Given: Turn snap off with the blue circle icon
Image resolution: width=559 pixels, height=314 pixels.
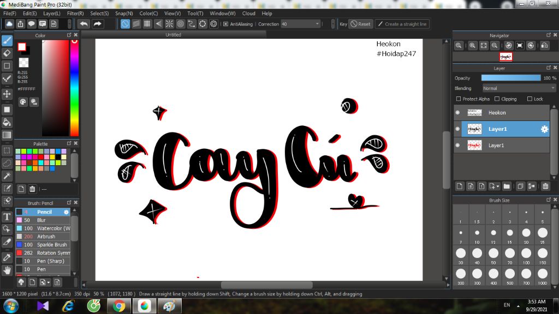Looking at the screenshot, I should (x=125, y=24).
